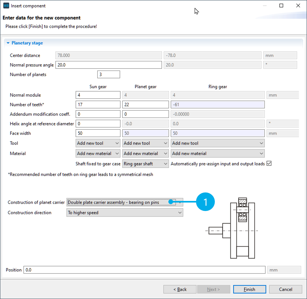Click the Sun gear Face width field
Viewport: 307px width, 299px height.
pos(98,133)
